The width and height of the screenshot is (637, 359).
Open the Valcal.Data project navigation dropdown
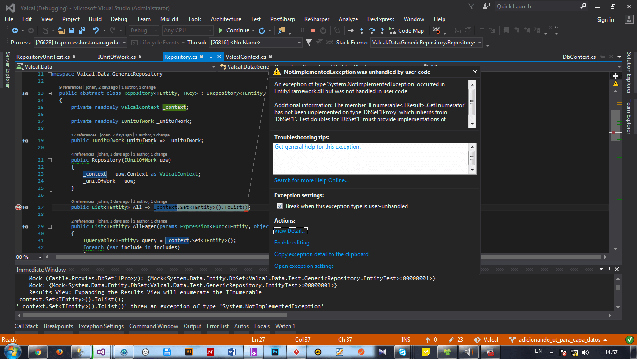click(116, 67)
